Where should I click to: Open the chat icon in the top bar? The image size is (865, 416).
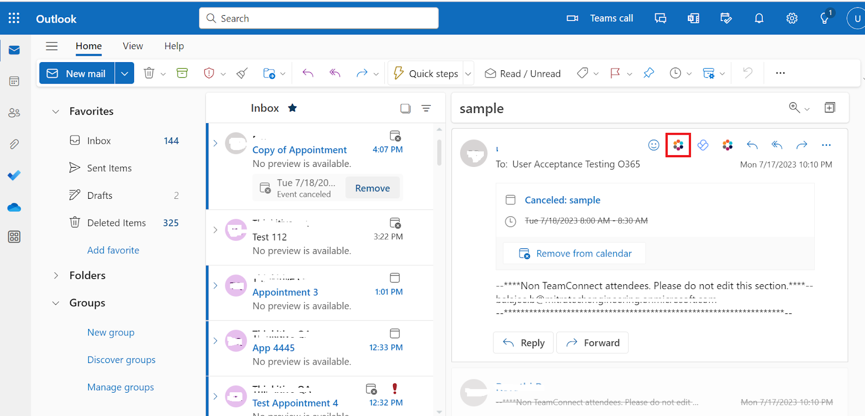[x=660, y=18]
